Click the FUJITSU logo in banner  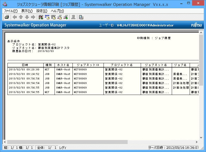(x=196, y=25)
